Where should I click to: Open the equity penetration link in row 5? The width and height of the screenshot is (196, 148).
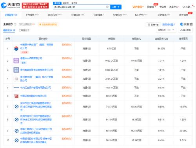pyautogui.click(x=67, y=88)
